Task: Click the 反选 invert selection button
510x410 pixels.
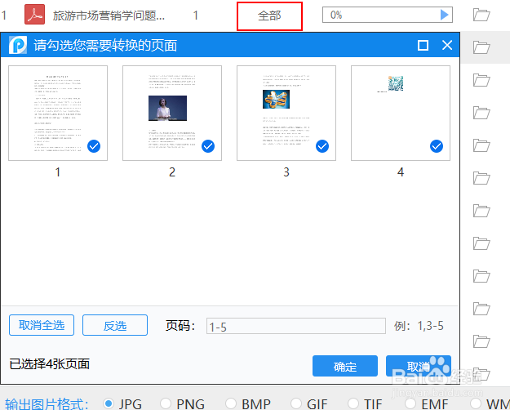Action: [115, 325]
